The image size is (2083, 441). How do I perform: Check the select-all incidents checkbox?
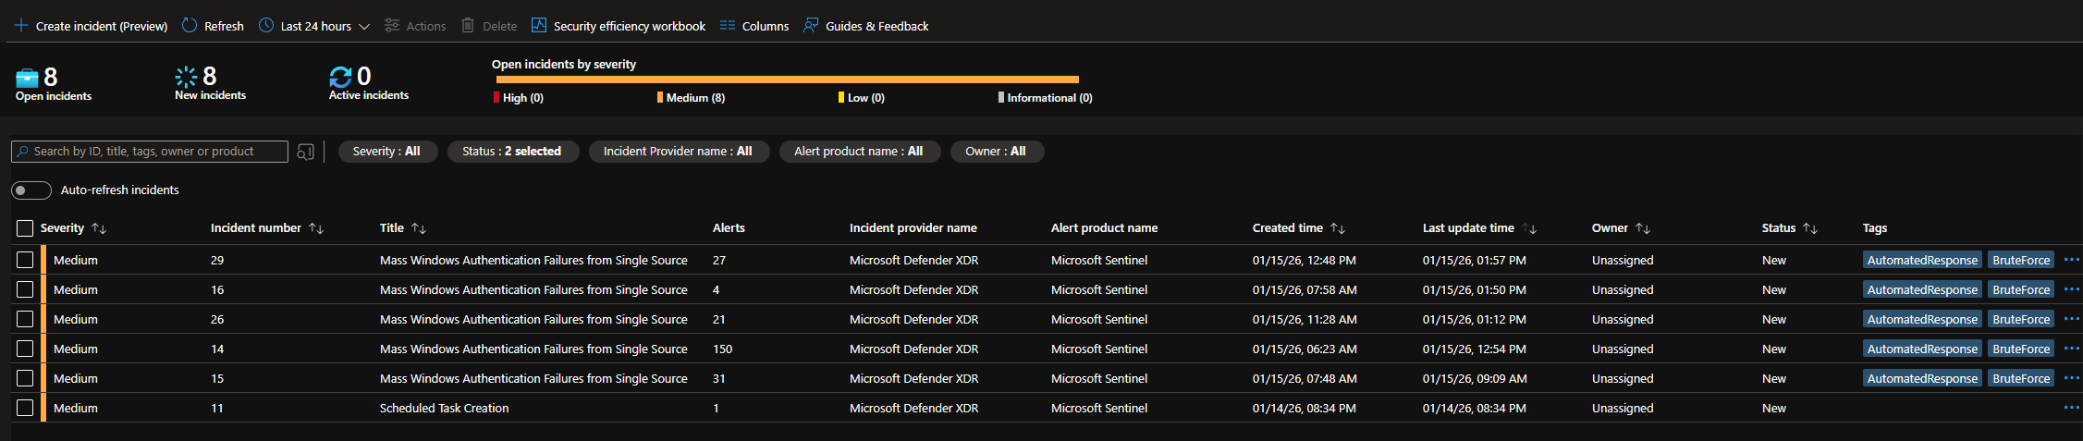[x=25, y=228]
